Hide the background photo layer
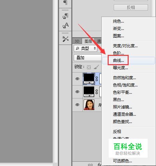The width and height of the screenshot is (156, 166). tap(77, 105)
